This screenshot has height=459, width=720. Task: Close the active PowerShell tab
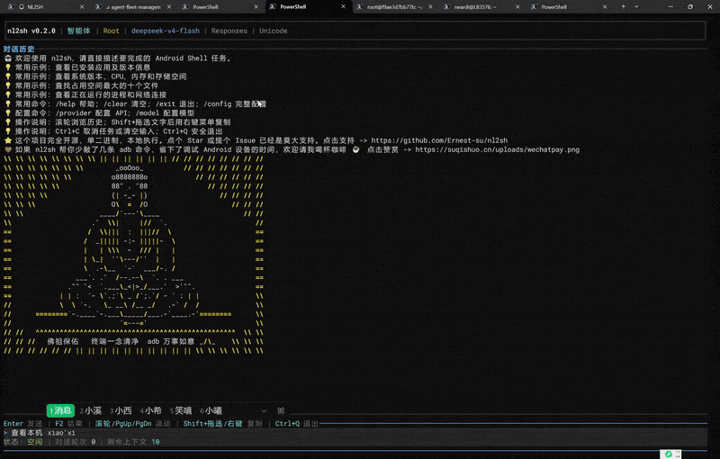(x=343, y=6)
